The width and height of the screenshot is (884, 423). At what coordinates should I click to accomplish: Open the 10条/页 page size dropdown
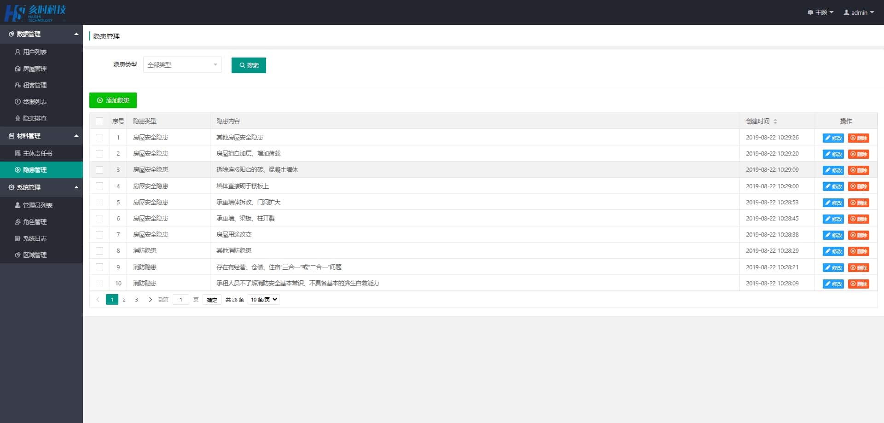(x=264, y=300)
